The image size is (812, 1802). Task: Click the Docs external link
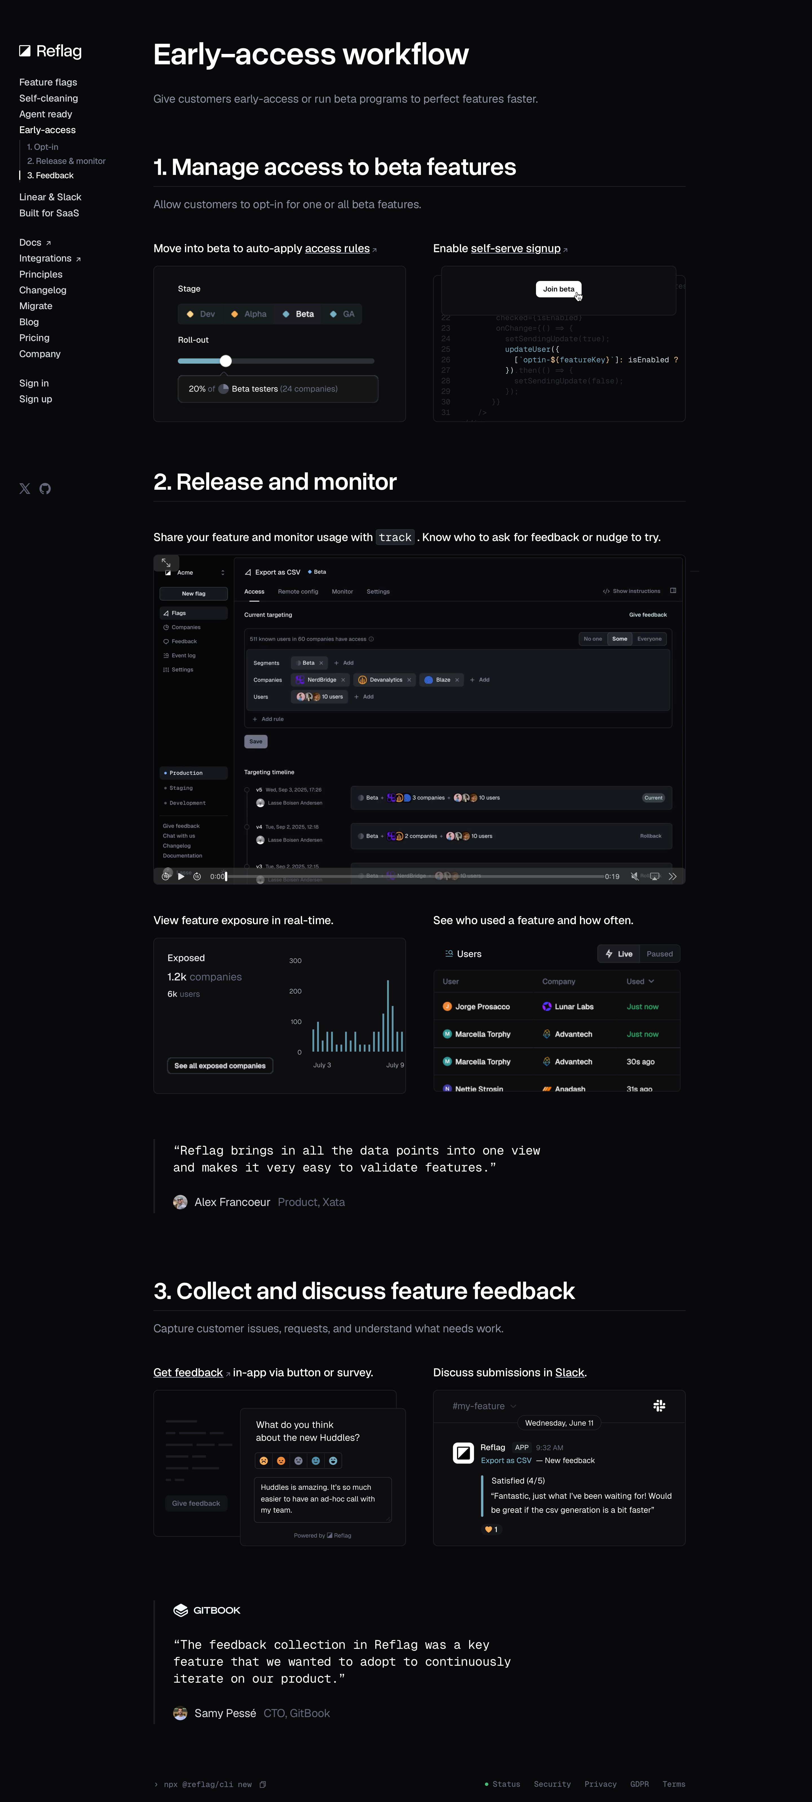coord(35,243)
